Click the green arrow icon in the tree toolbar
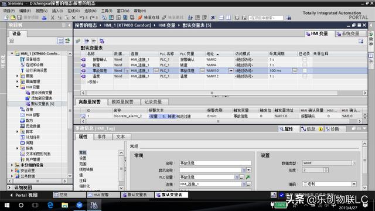 pyautogui.click(x=68, y=41)
